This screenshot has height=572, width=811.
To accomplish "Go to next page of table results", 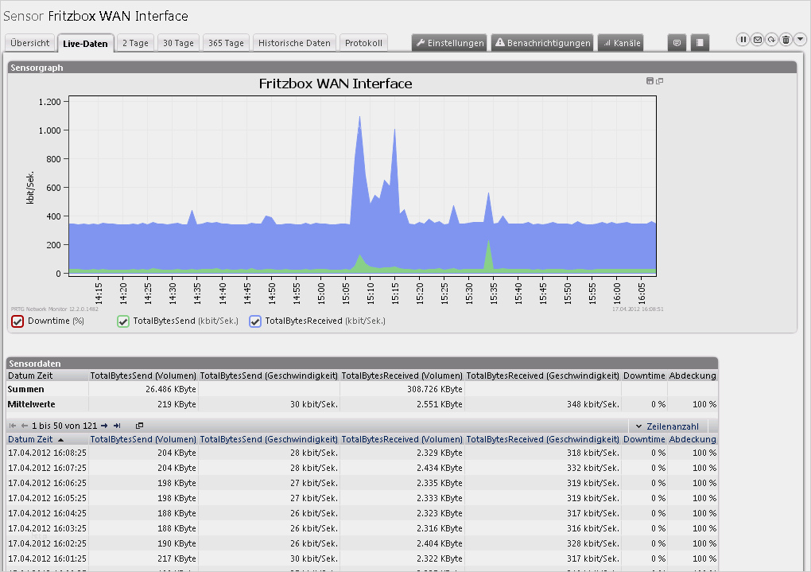I will (x=104, y=426).
